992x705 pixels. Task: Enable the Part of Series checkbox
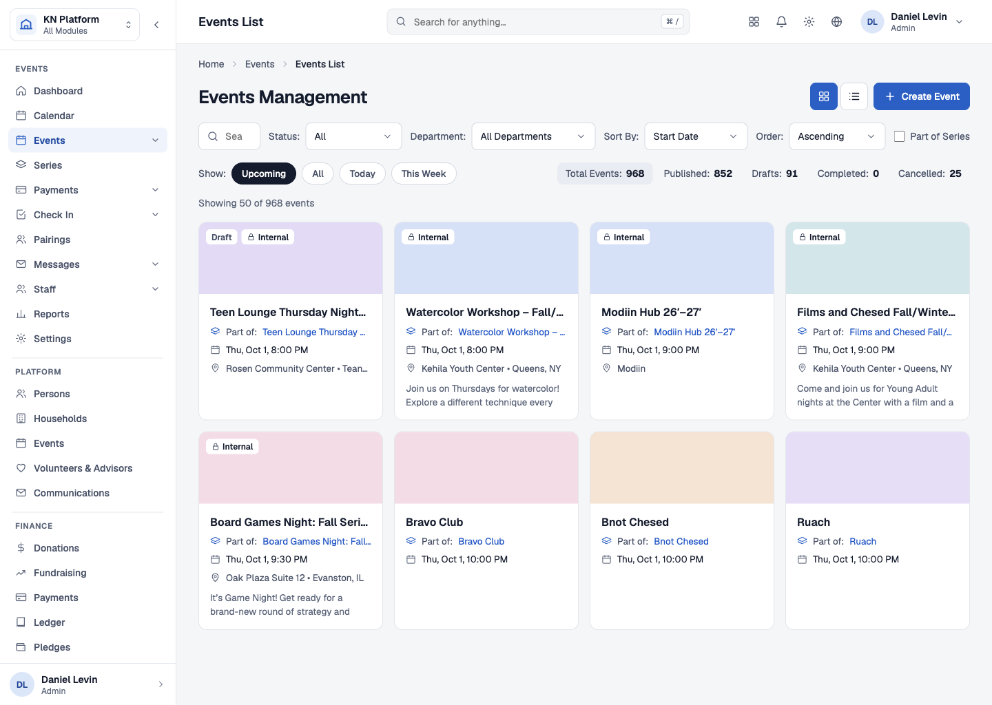[x=900, y=136]
